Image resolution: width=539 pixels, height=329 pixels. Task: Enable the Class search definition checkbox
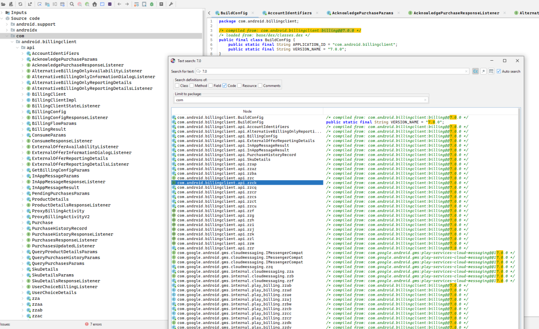click(x=177, y=85)
